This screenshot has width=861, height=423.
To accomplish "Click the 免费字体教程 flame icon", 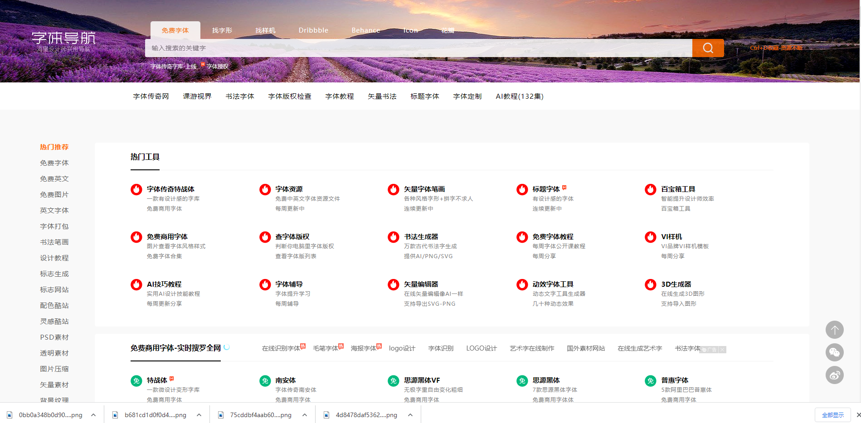I will pos(522,237).
